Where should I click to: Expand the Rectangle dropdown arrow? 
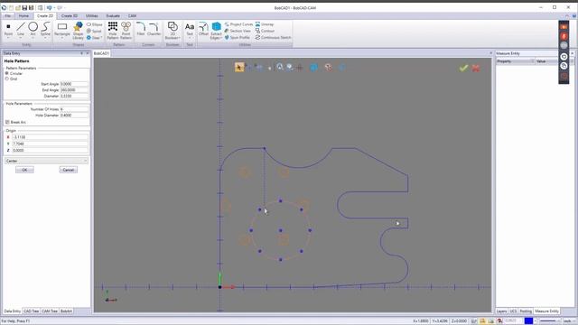pyautogui.click(x=62, y=38)
